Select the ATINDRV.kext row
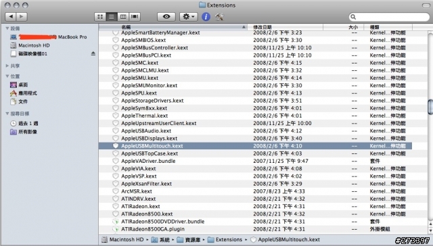433x246 pixels. 255,199
